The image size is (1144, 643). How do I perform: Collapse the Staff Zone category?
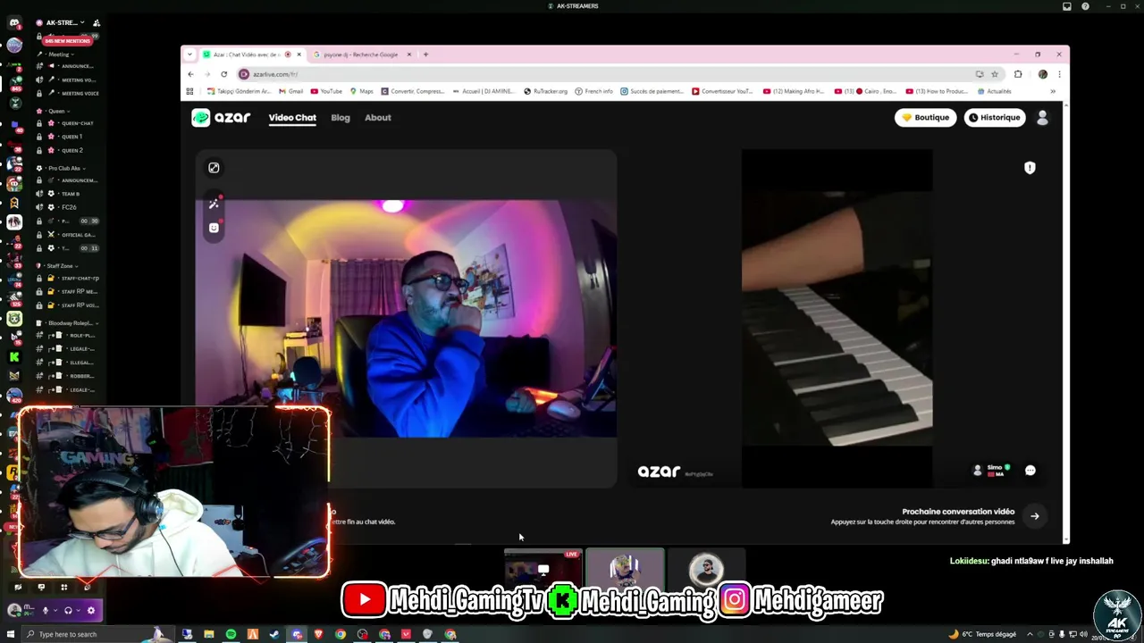click(59, 265)
